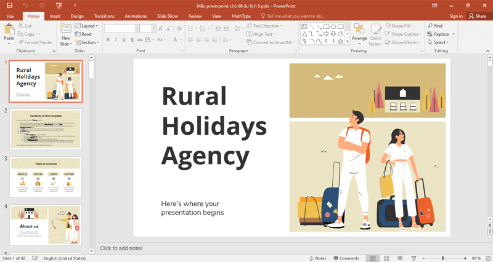Switch to the Animations tab

pyautogui.click(x=136, y=16)
